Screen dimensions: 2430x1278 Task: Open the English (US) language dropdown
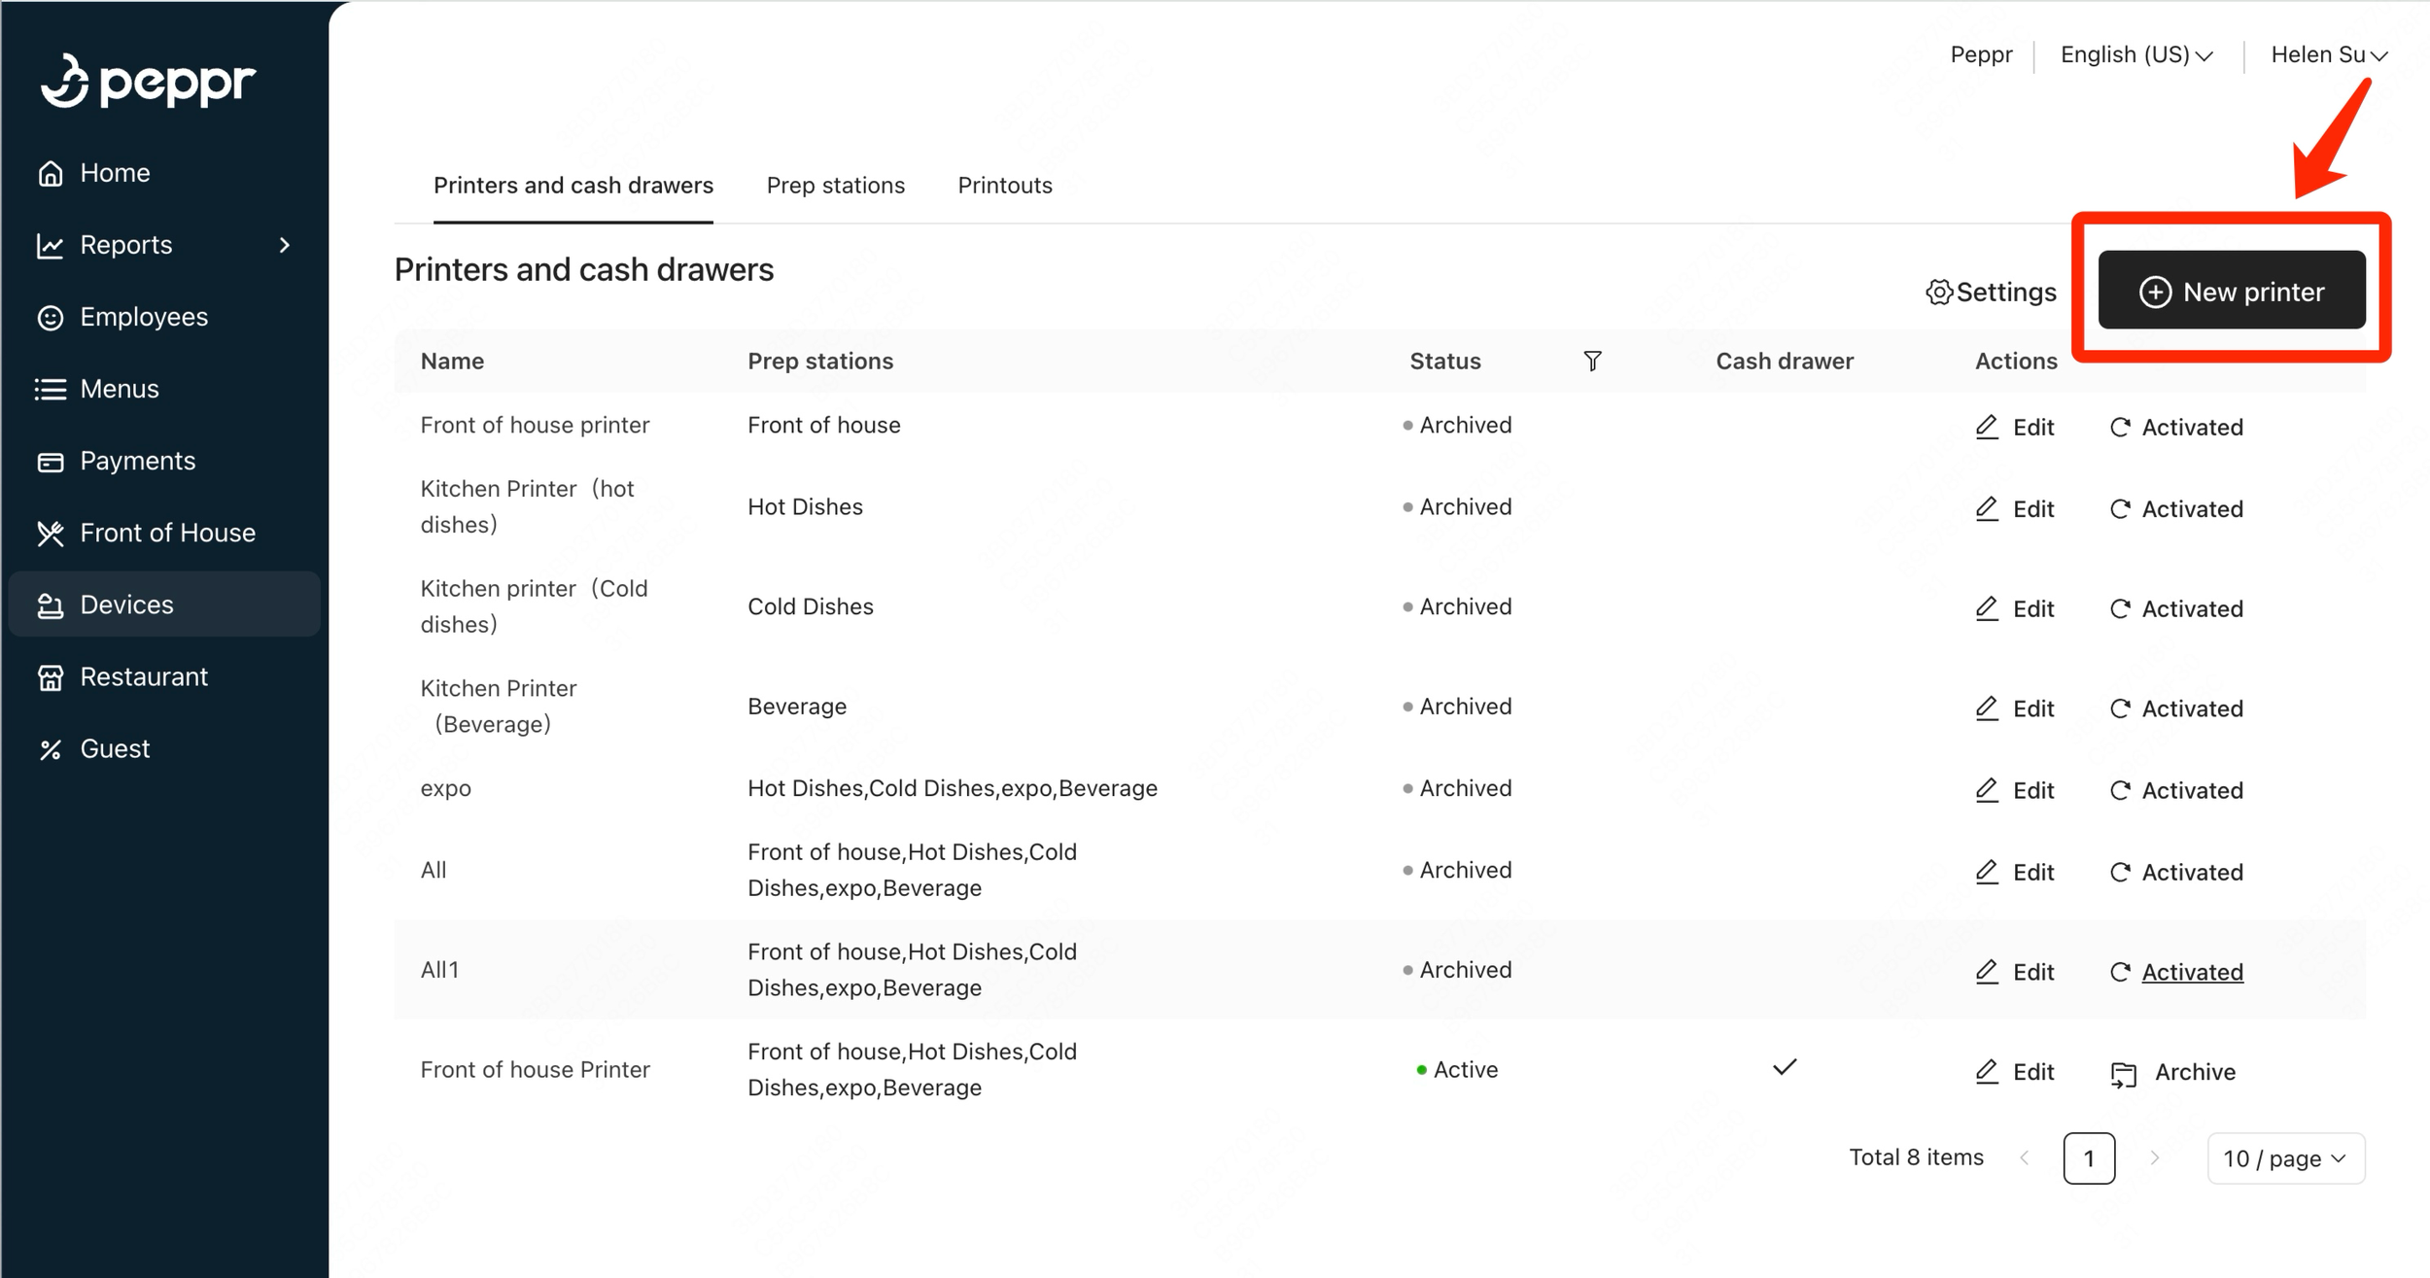2136,55
